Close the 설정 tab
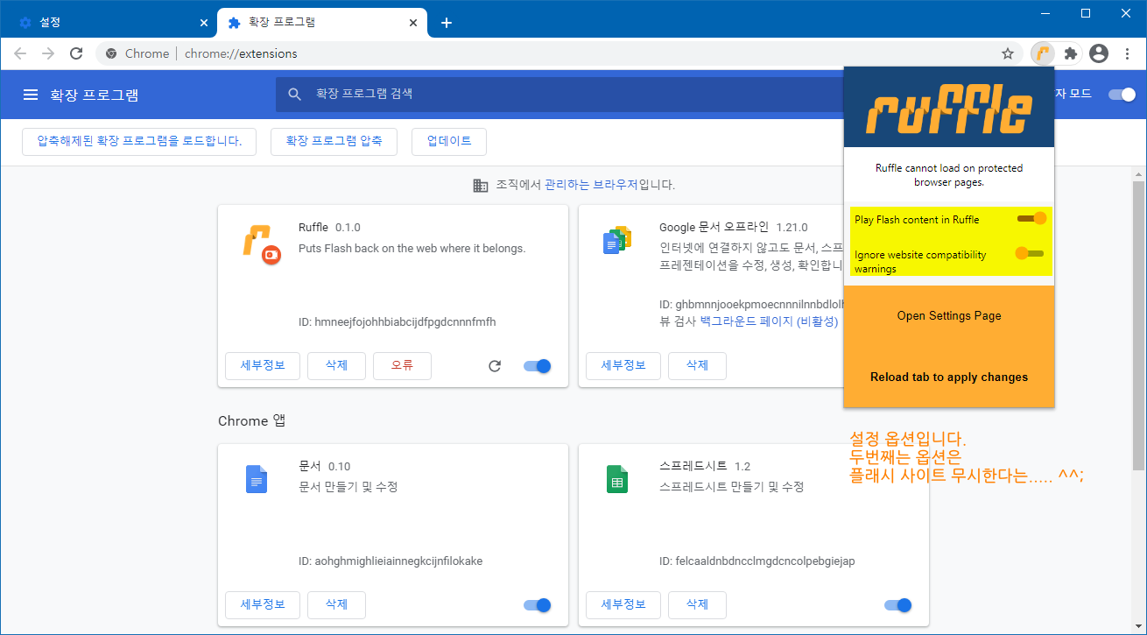Viewport: 1147px width, 635px height. (204, 23)
